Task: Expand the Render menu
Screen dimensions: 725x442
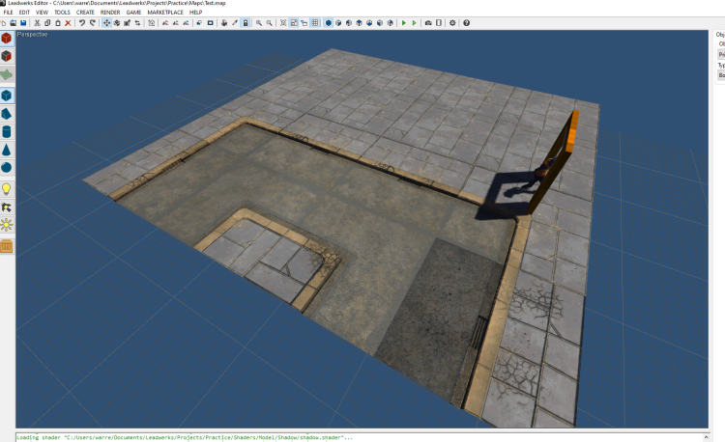Action: click(x=110, y=13)
